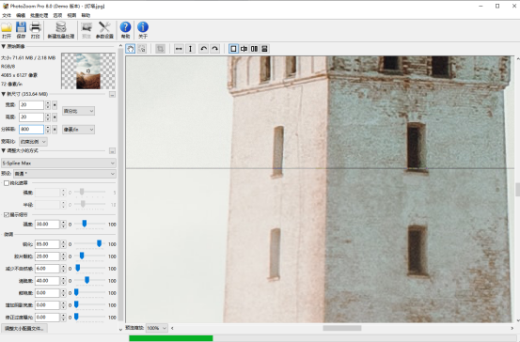
Task: Click the blue question mark Help icon
Action: click(x=125, y=27)
